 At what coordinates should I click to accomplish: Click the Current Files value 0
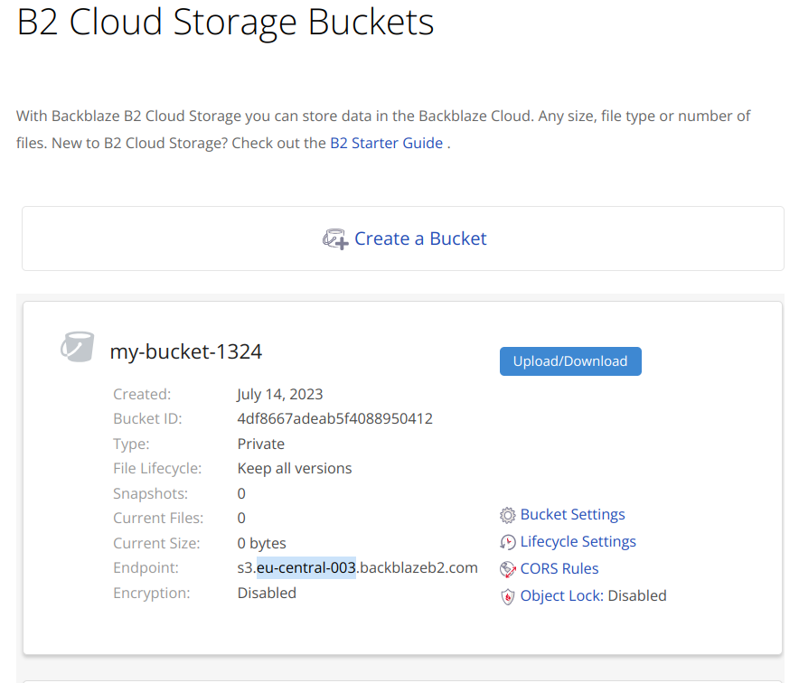tap(241, 518)
